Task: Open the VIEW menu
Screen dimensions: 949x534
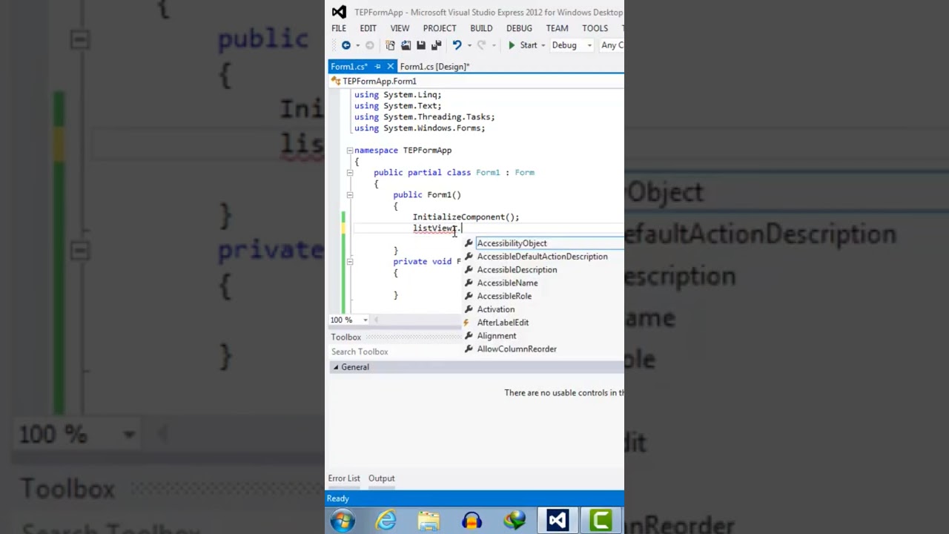Action: pos(400,28)
